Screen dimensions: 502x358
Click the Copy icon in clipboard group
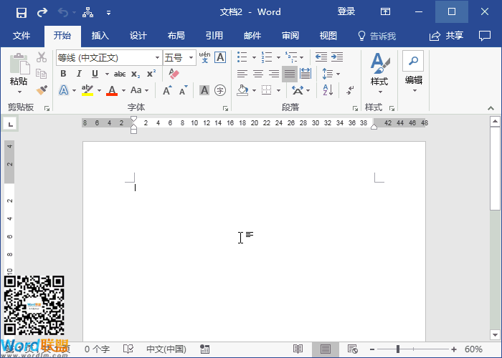coord(42,74)
